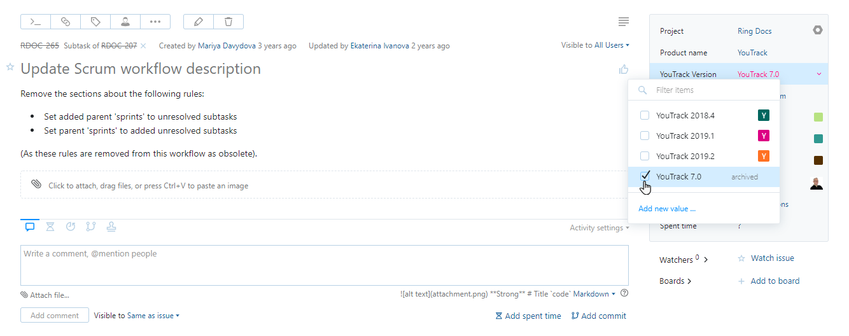Open the RDOC-265 issue link
Image resolution: width=849 pixels, height=336 pixels.
point(39,46)
